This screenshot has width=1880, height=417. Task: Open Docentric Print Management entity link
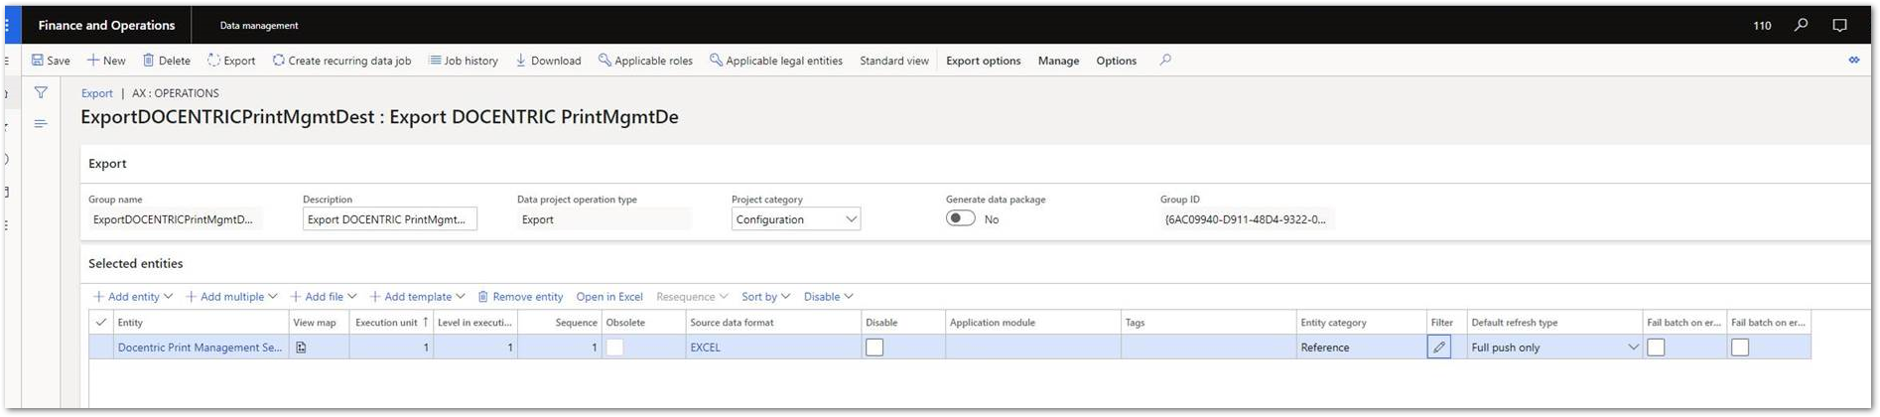[x=200, y=347]
